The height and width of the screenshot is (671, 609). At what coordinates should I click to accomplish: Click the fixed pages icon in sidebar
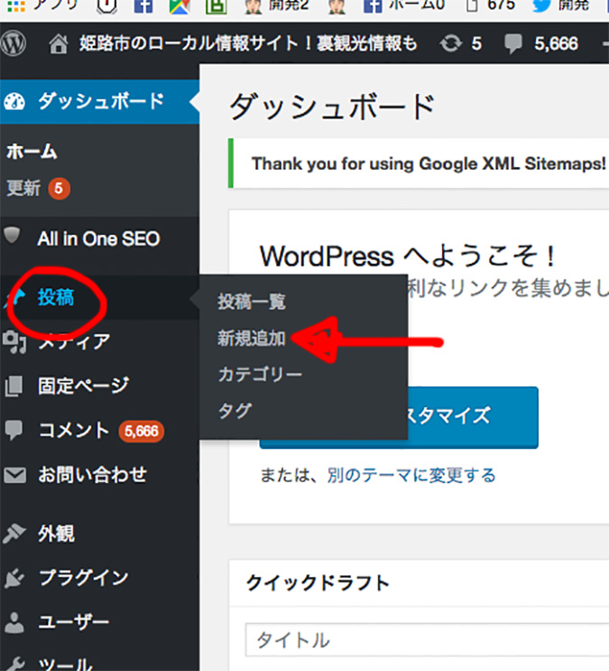(14, 386)
